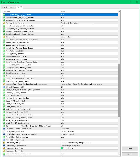Click the icon beside Show_Symbol_TP_Button
This screenshot has height=157, width=140.
coord(4,54)
